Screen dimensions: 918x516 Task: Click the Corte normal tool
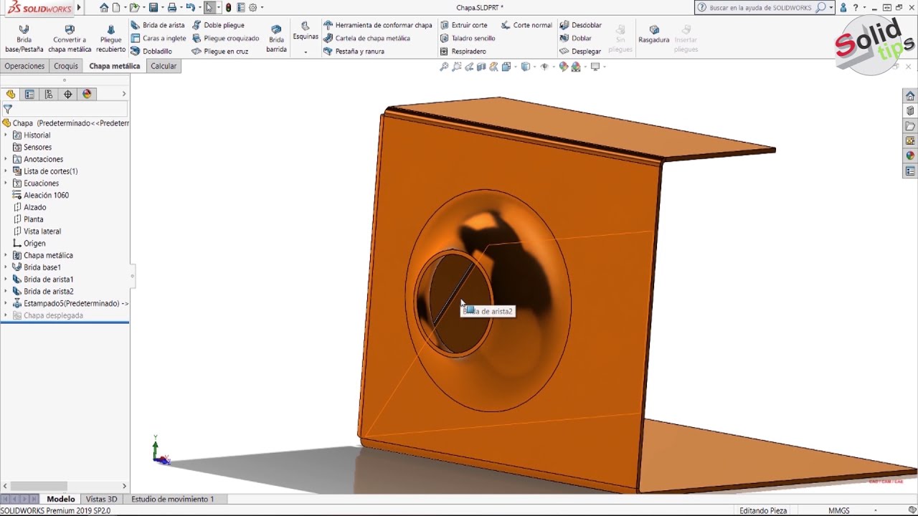526,25
